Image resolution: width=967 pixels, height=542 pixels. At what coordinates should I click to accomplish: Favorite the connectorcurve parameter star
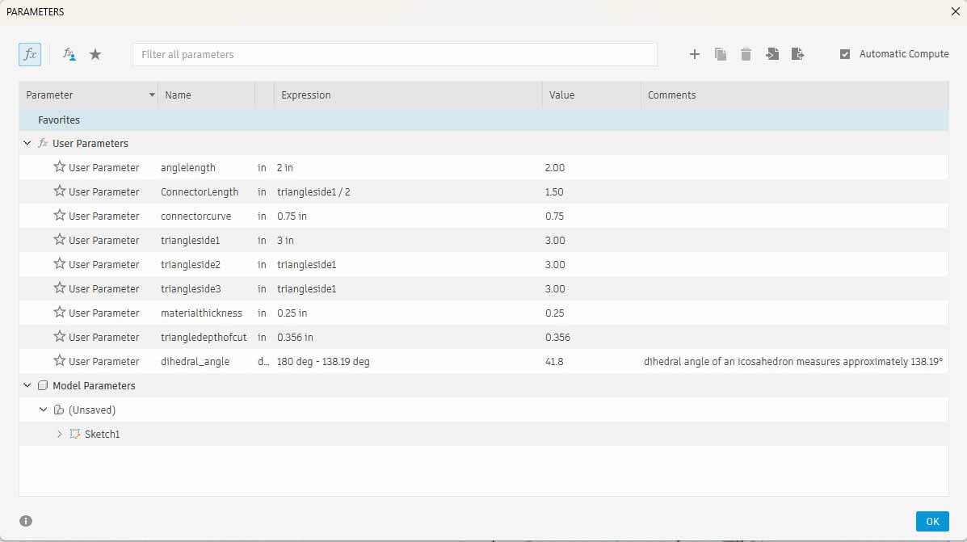[59, 215]
